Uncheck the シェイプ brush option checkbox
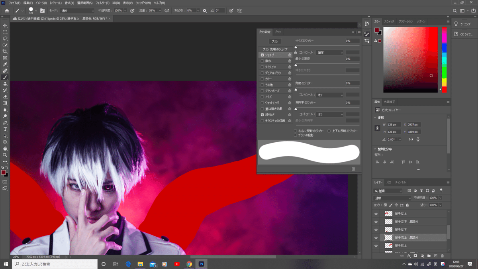 262,55
